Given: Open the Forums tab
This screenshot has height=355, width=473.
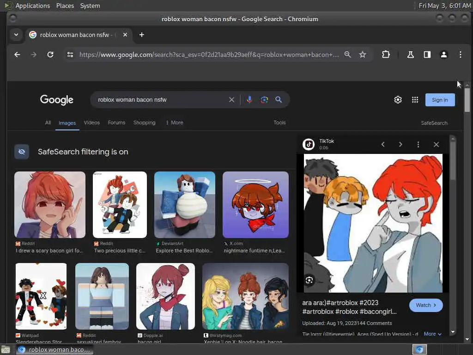Looking at the screenshot, I should click(116, 122).
